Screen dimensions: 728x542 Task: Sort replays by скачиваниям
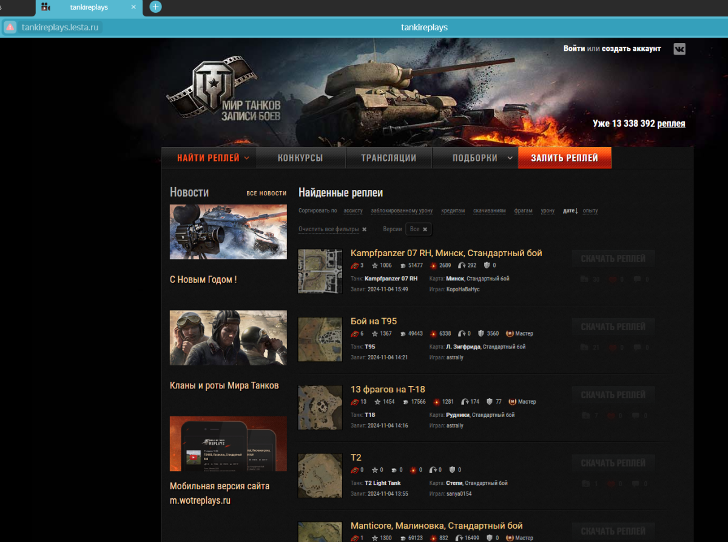coord(490,211)
